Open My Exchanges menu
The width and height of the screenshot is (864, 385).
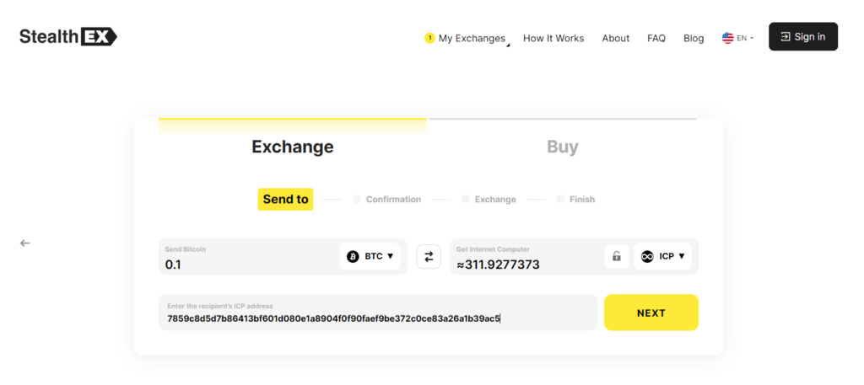click(x=472, y=38)
